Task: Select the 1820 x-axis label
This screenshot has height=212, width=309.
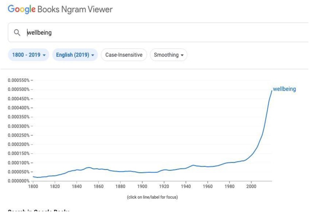Action: (55, 186)
